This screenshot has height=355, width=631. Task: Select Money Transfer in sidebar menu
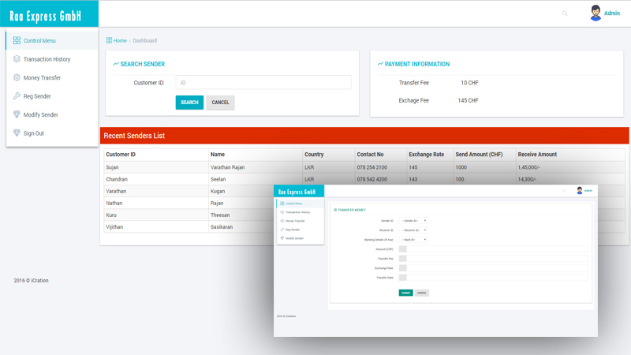pyautogui.click(x=42, y=77)
